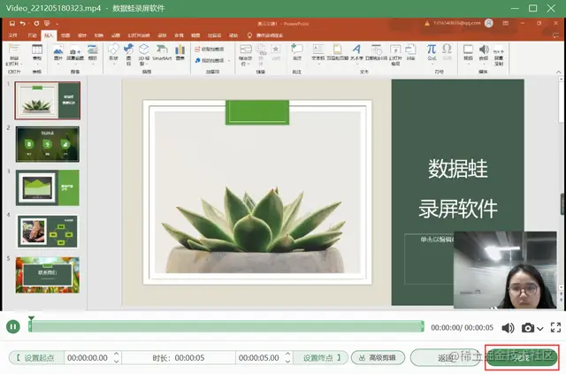
Task: Mute the video with the speaker icon
Action: click(508, 328)
